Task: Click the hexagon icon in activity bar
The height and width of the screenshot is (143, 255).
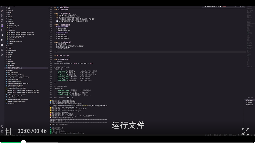Action: [x=2, y=45]
